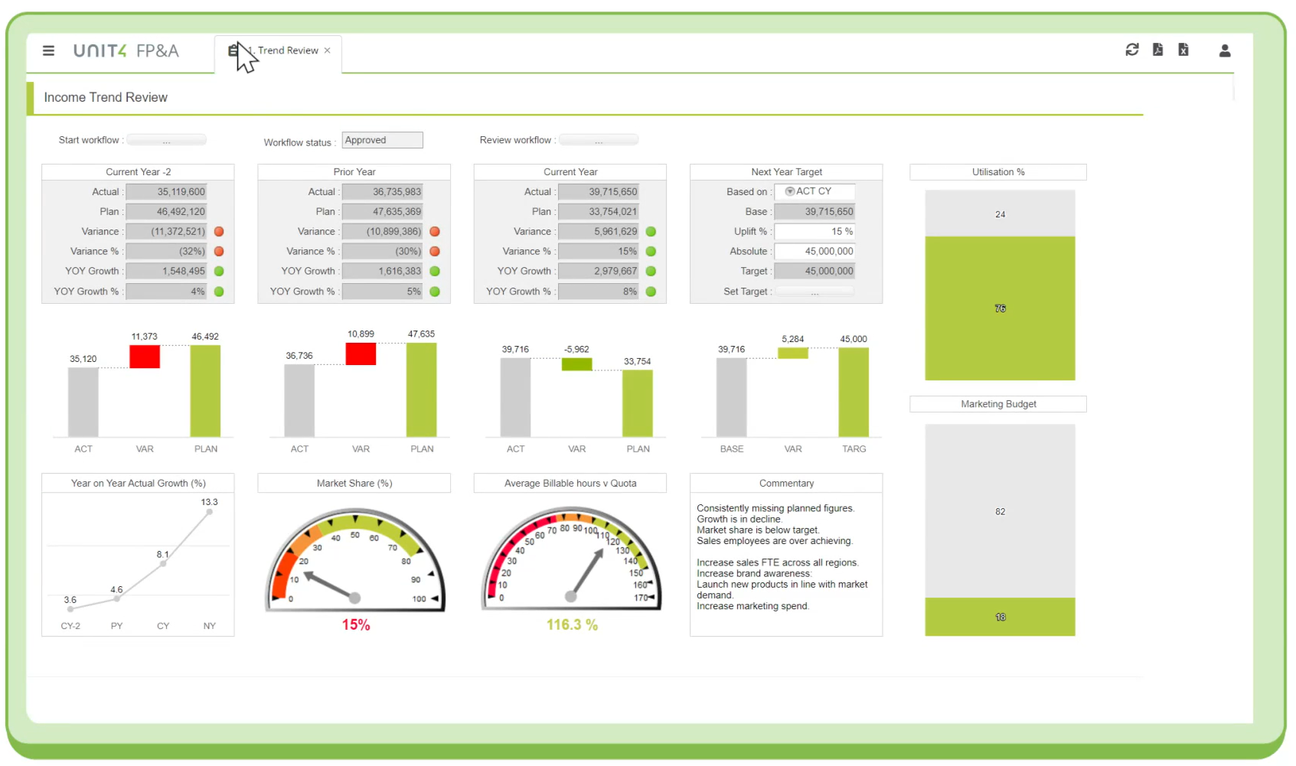This screenshot has width=1296, height=766.
Task: Select Current Year Actual value 39,715,650
Action: pos(599,191)
